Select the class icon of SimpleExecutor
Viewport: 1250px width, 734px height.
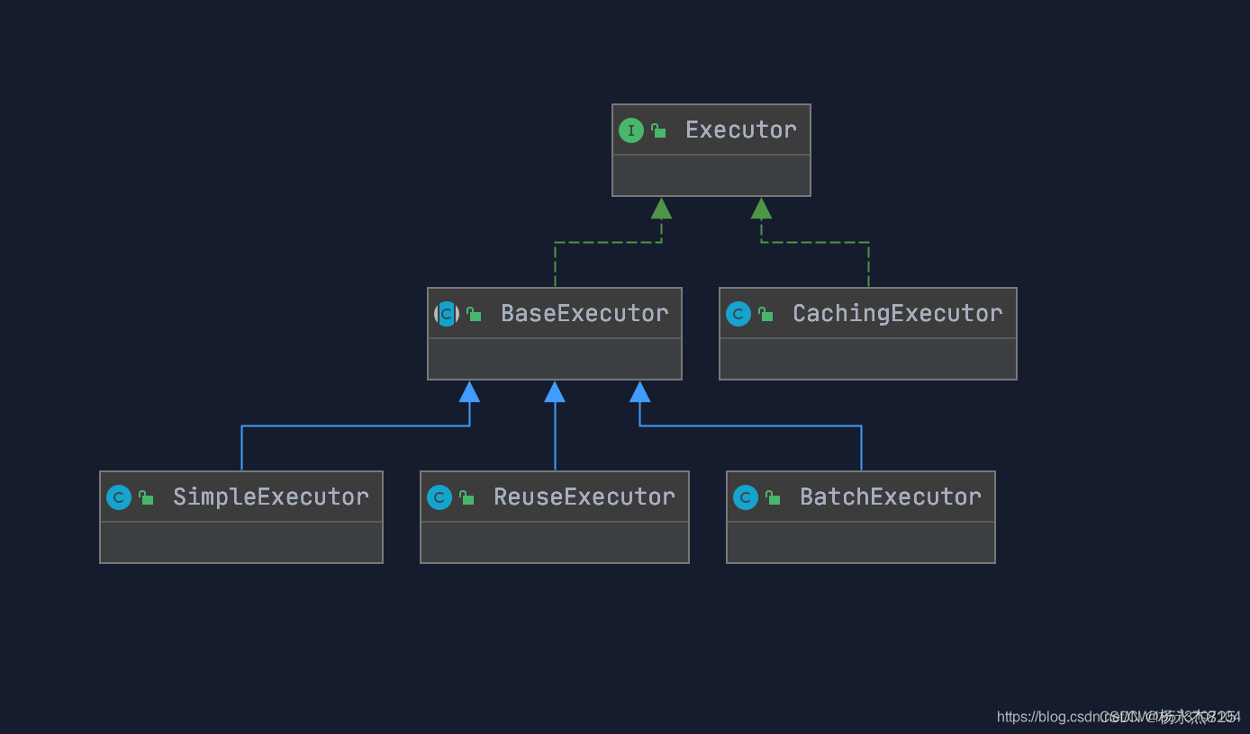[118, 497]
